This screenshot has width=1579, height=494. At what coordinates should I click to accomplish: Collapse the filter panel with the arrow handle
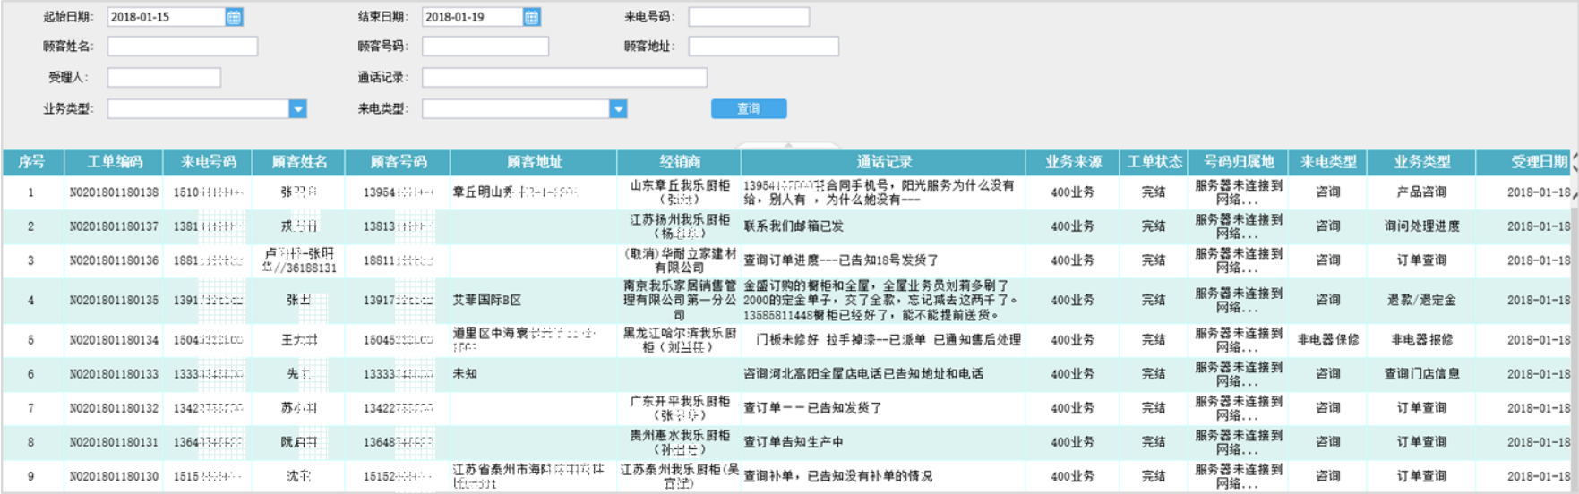click(x=788, y=145)
